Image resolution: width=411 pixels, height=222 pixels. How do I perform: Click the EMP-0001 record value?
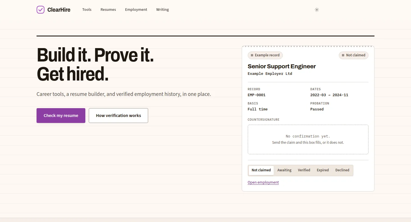tap(257, 95)
